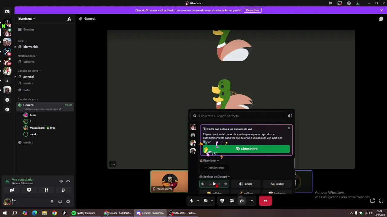
Task: Open the bienvenida channel
Action: point(45,47)
